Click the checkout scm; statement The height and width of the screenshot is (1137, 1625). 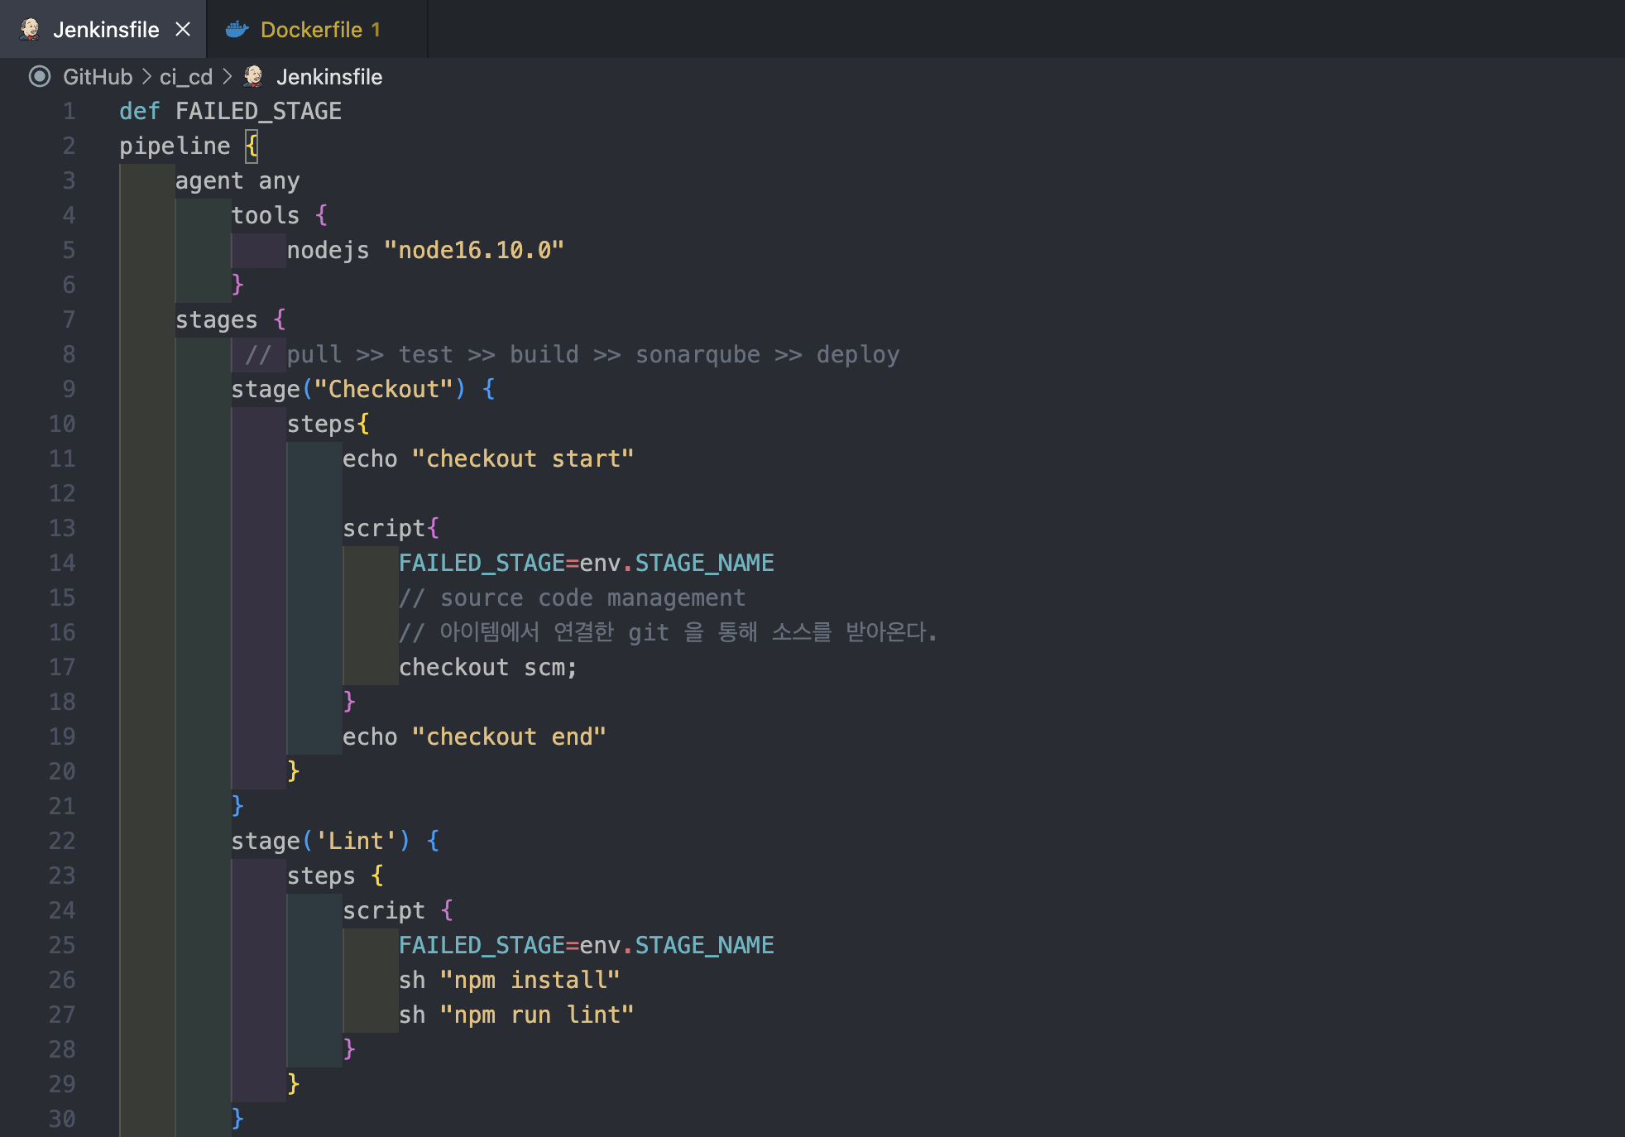tap(487, 667)
